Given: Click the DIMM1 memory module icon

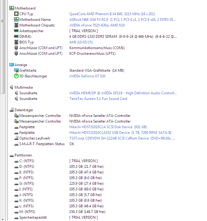Looking at the screenshot, I should [16, 36].
